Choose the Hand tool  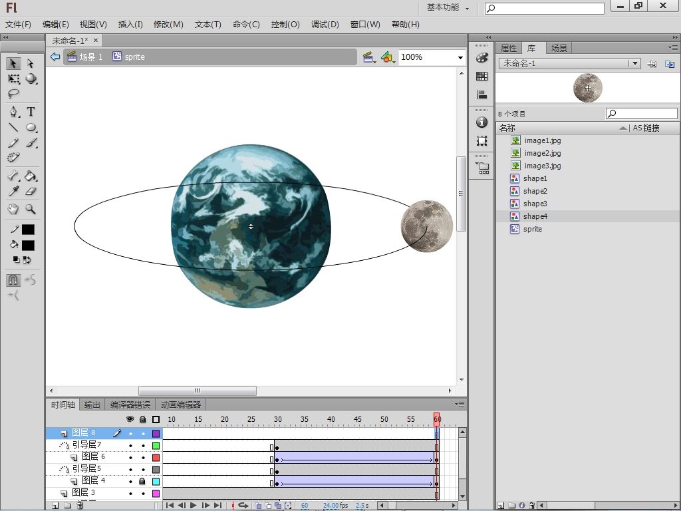point(13,209)
